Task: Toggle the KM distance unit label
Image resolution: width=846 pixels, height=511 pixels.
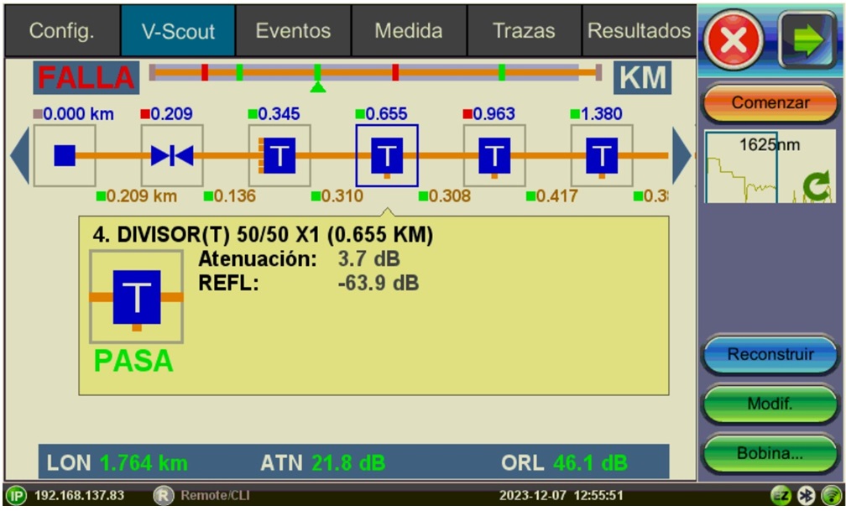Action: click(642, 78)
